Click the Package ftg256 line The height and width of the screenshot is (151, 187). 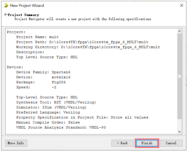coord(41,82)
